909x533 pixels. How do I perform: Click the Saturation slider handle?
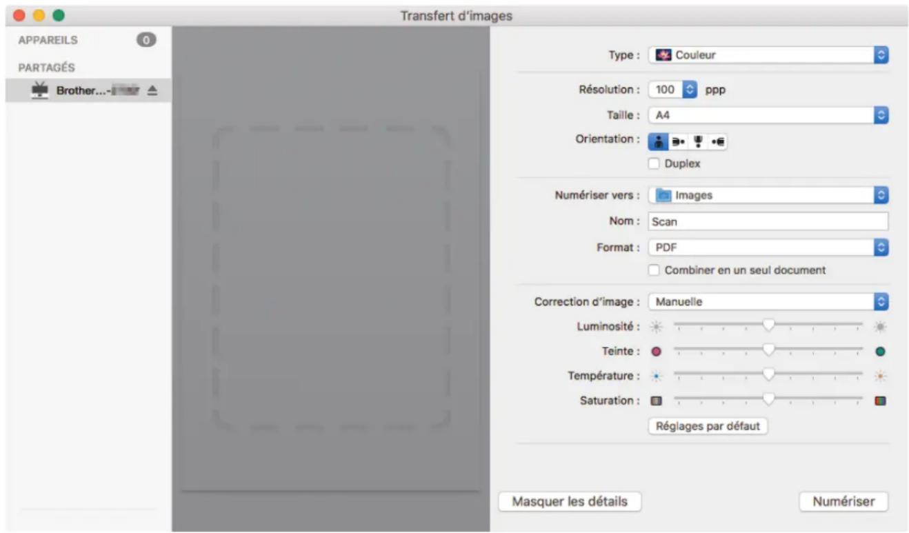[768, 400]
